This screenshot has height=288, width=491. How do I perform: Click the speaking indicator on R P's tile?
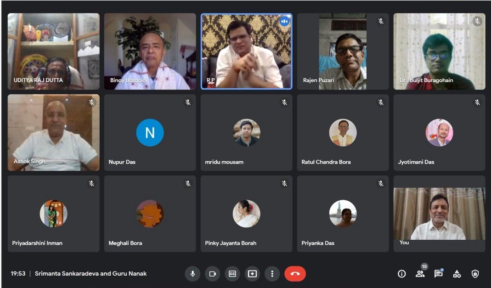tap(284, 21)
